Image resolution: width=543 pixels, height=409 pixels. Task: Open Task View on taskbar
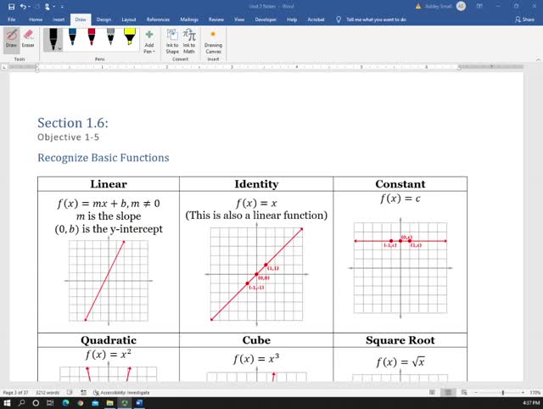(x=50, y=403)
